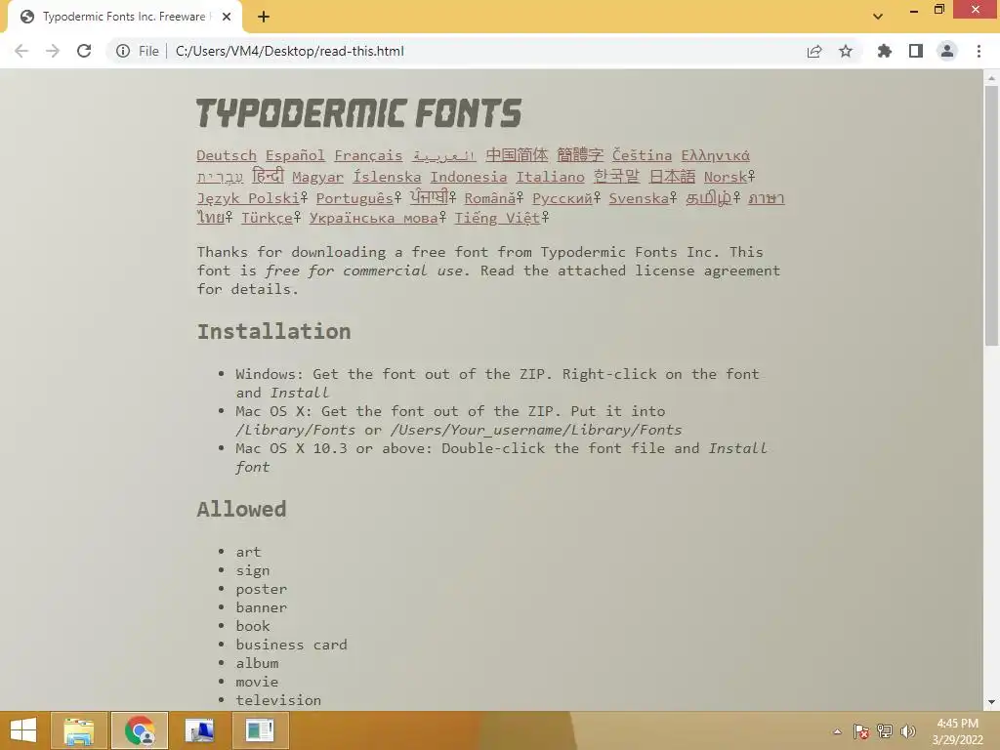Open Chrome three-dot menu
The image size is (1000, 750).
click(979, 51)
